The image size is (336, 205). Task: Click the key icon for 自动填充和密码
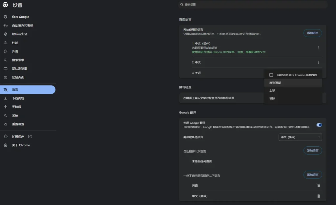click(x=5, y=26)
